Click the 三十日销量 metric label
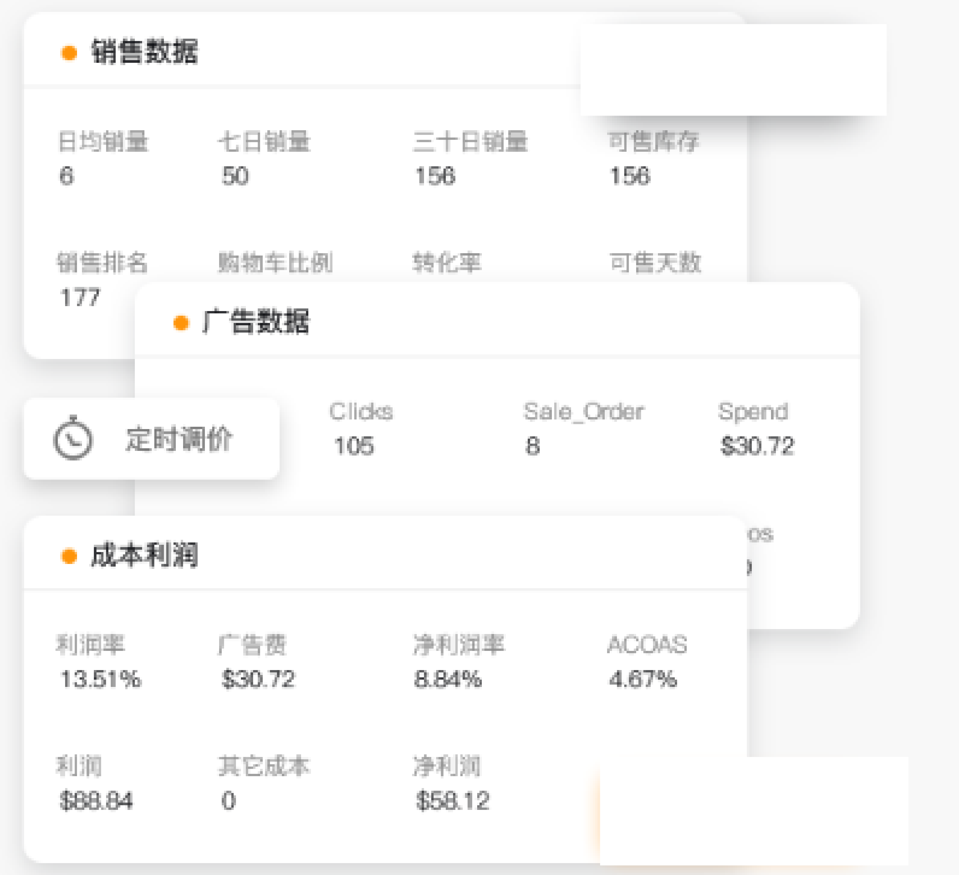The image size is (959, 875). click(470, 142)
